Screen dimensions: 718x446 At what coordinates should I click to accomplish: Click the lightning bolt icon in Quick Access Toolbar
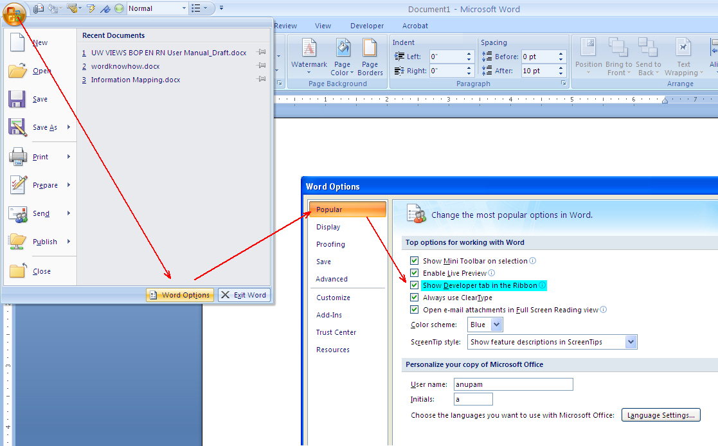(x=90, y=8)
